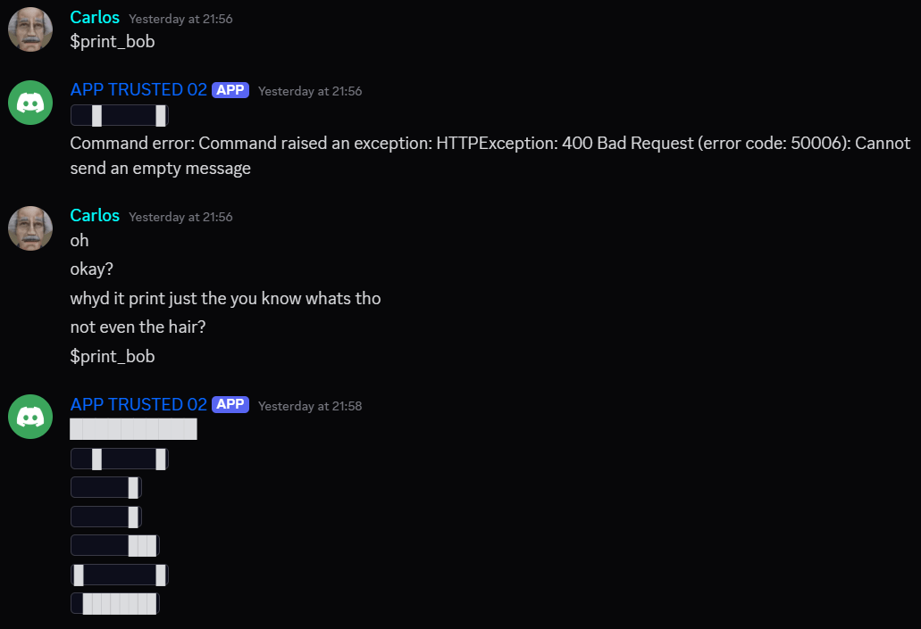Click the bottom code block of the 21:58 message
Image resolution: width=921 pixels, height=629 pixels.
pos(115,603)
